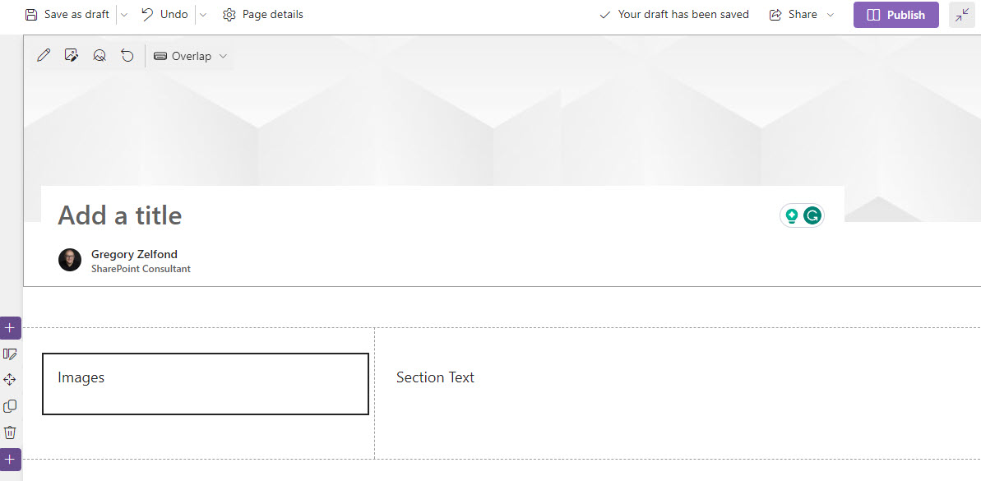This screenshot has width=981, height=481.
Task: Expand the Overlap layout dropdown
Action: pyautogui.click(x=190, y=56)
